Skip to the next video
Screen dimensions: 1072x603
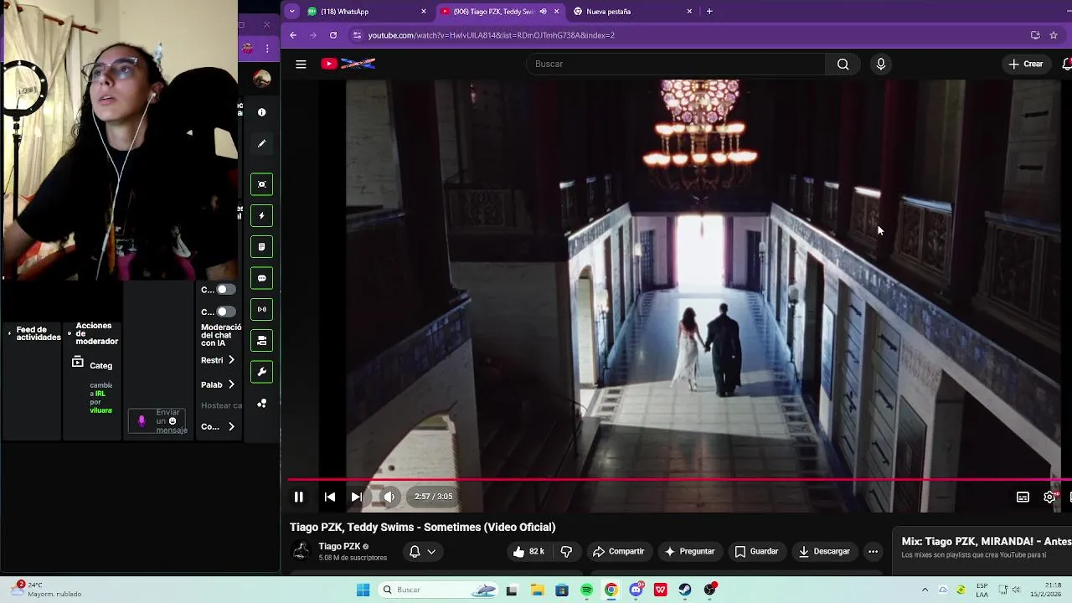click(357, 497)
